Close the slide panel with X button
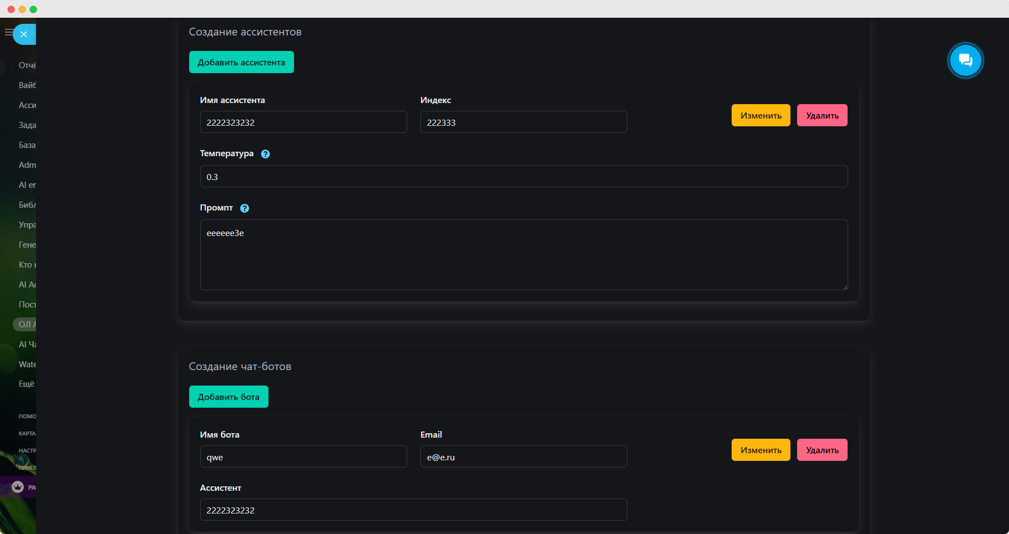The image size is (1009, 534). click(24, 34)
